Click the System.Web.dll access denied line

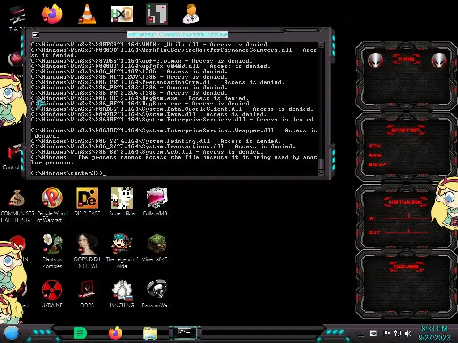[x=147, y=152]
